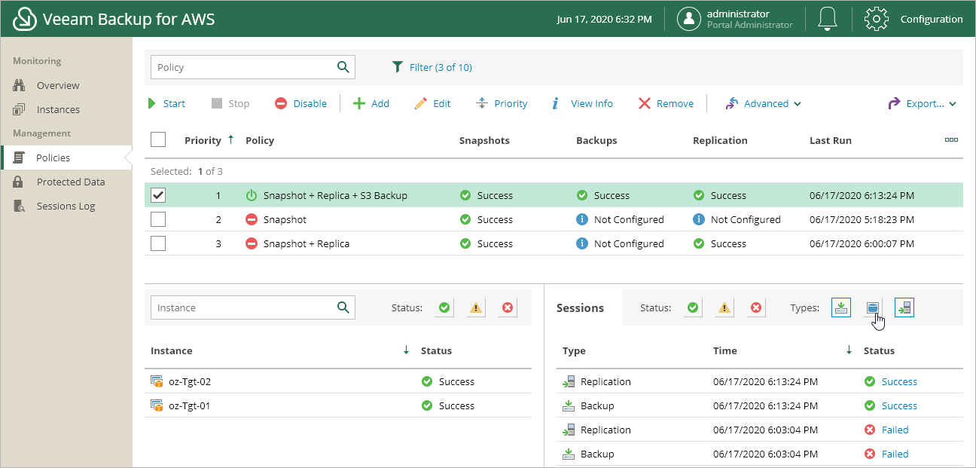Screen dimensions: 976x468
Task: Click the Veeam Backup for AWS logo
Action: pyautogui.click(x=25, y=19)
